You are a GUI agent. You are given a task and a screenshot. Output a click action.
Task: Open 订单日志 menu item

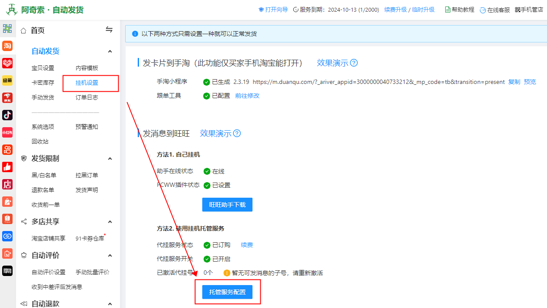click(x=87, y=97)
